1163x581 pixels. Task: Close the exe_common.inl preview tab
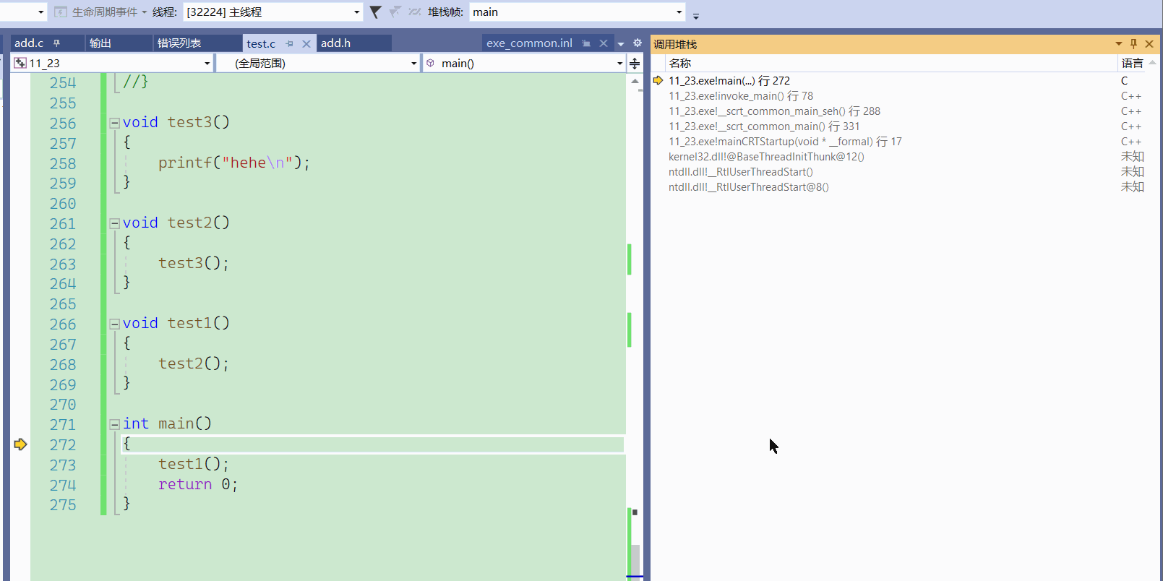click(x=604, y=43)
